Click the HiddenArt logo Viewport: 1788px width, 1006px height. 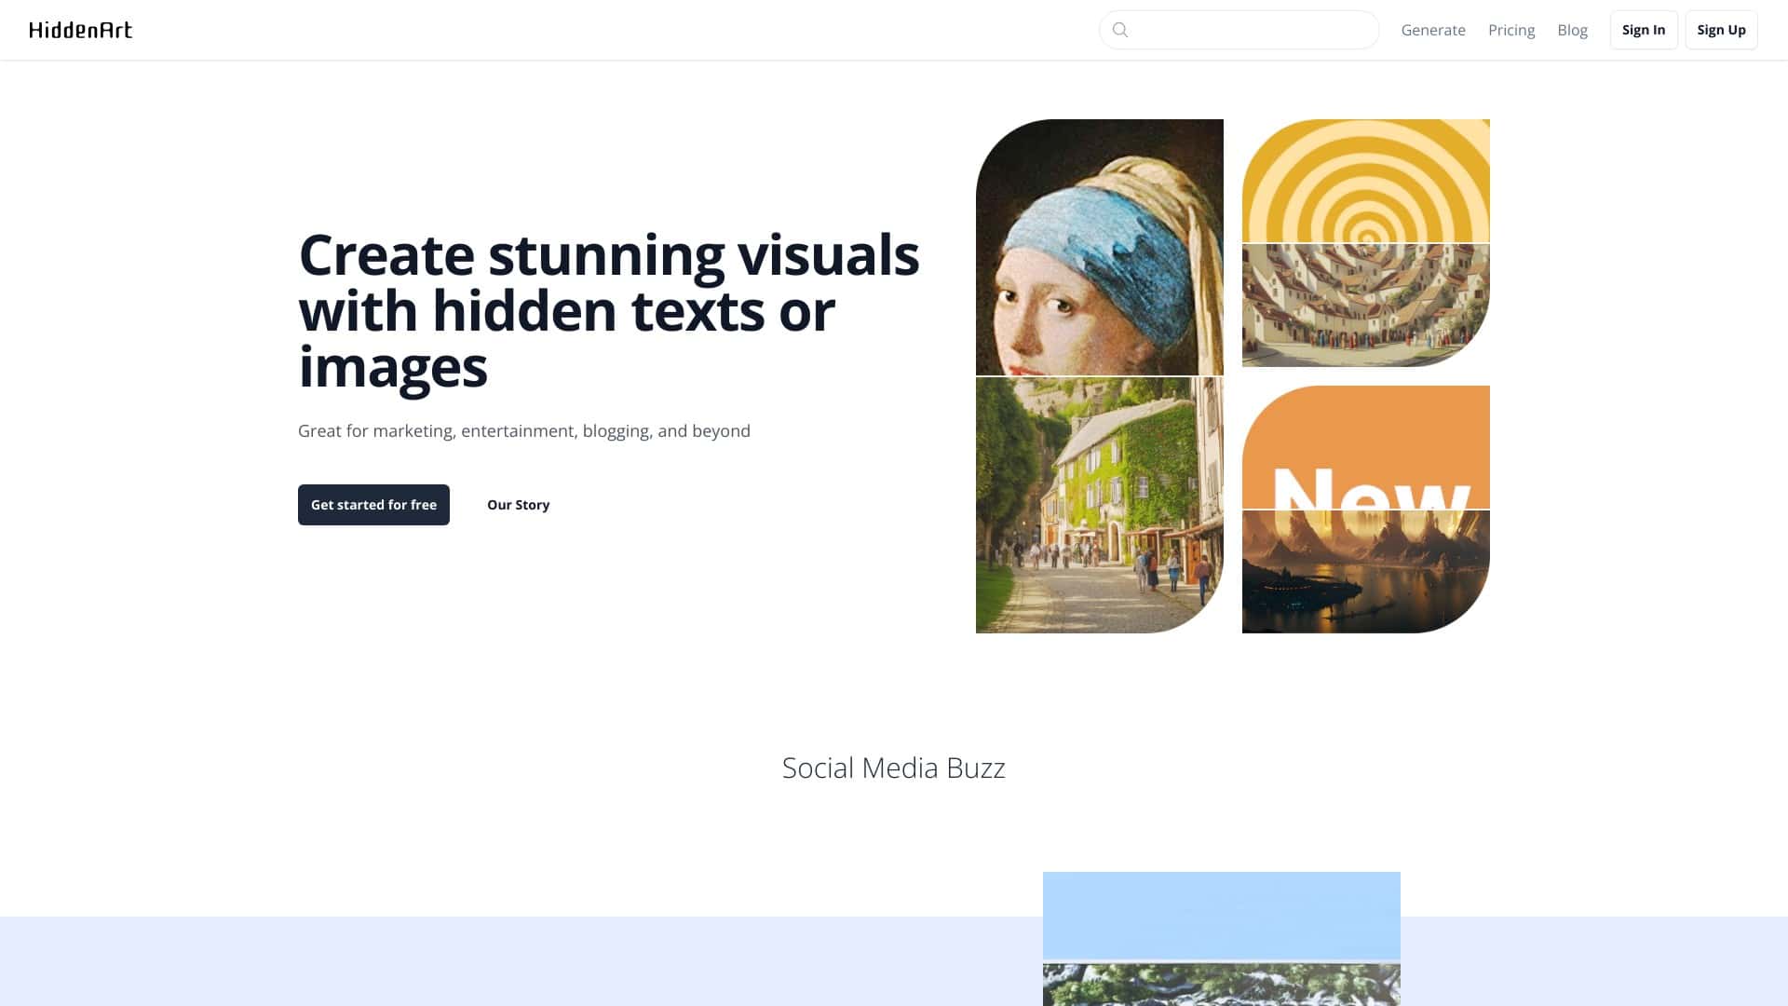tap(80, 29)
